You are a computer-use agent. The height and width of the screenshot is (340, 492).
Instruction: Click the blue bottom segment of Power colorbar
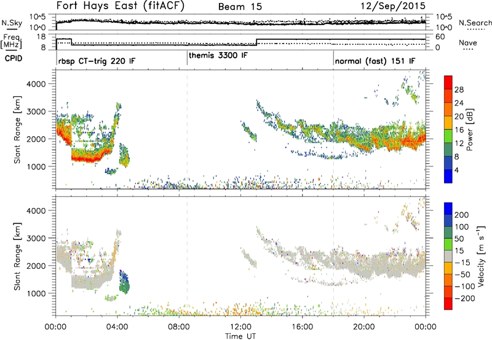pyautogui.click(x=448, y=176)
